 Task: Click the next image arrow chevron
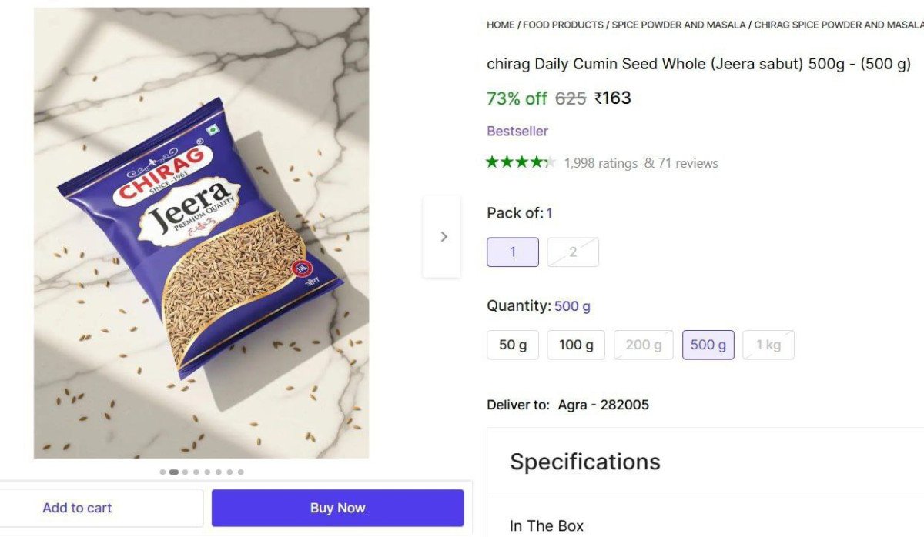click(443, 237)
